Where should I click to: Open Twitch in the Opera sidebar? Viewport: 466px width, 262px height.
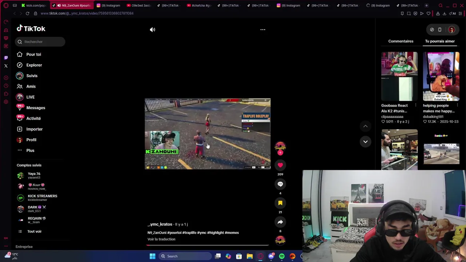pos(6,57)
